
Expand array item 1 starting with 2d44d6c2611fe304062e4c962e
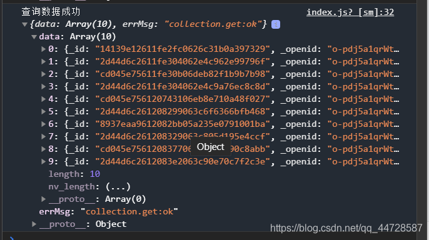[x=43, y=62]
